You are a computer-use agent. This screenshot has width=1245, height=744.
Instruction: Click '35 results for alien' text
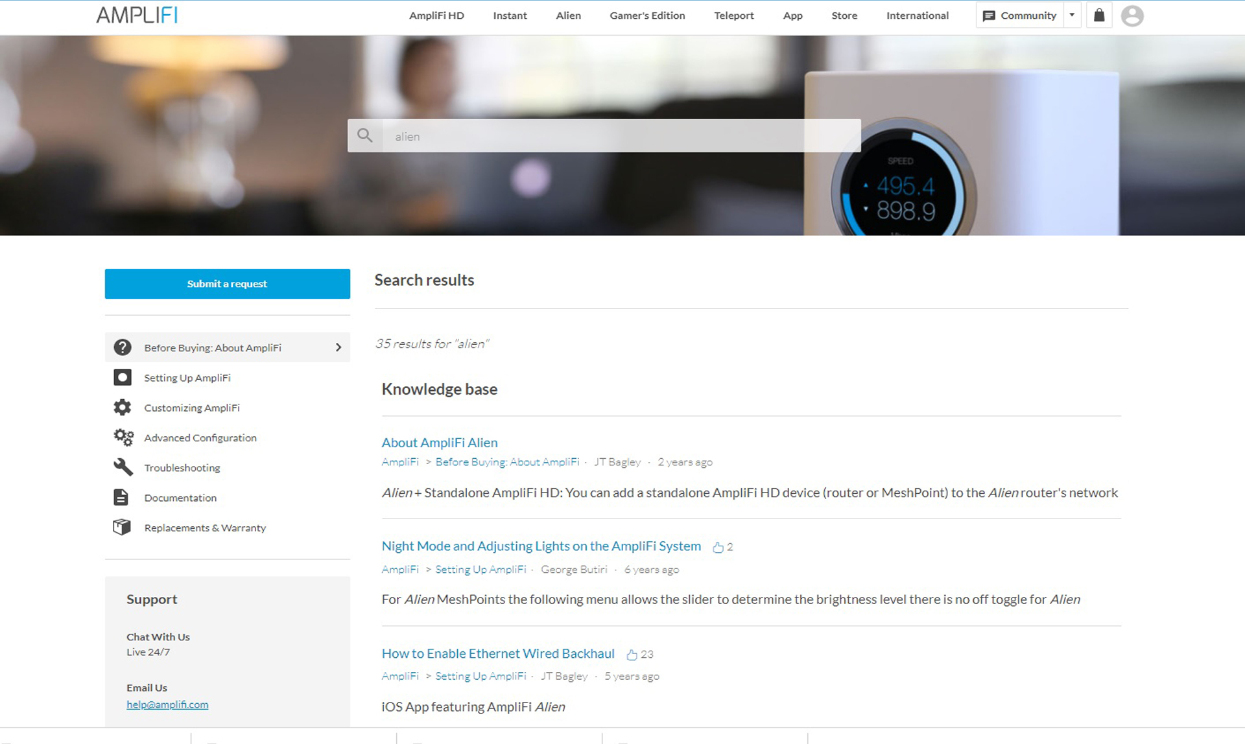(x=432, y=344)
